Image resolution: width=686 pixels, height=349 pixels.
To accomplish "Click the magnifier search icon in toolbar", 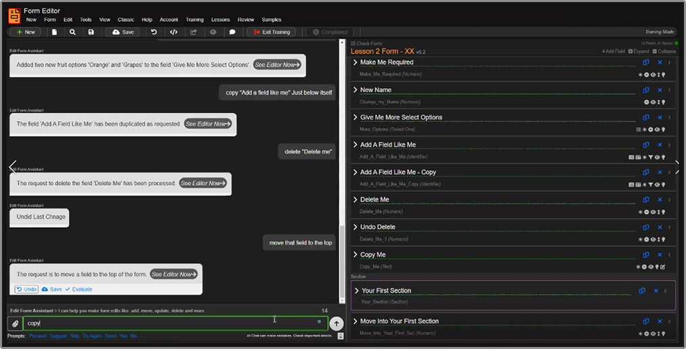I will [x=72, y=32].
